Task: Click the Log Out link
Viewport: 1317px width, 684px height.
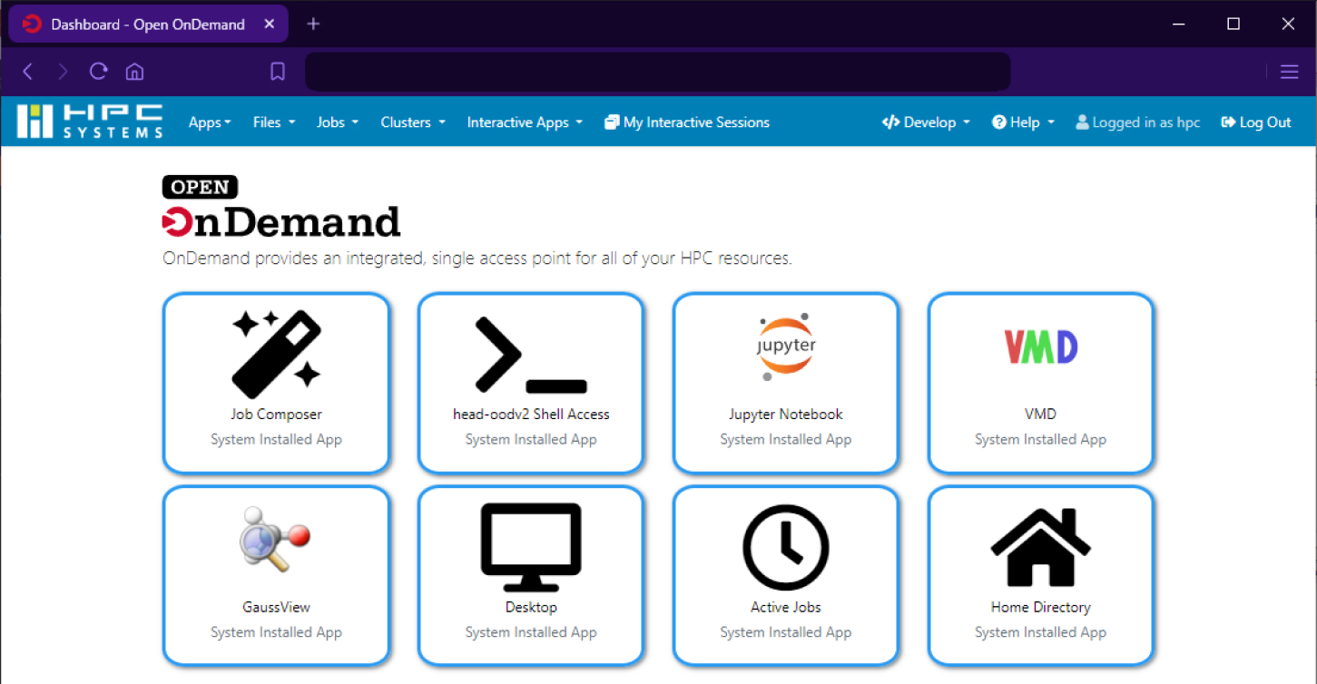Action: tap(1256, 122)
